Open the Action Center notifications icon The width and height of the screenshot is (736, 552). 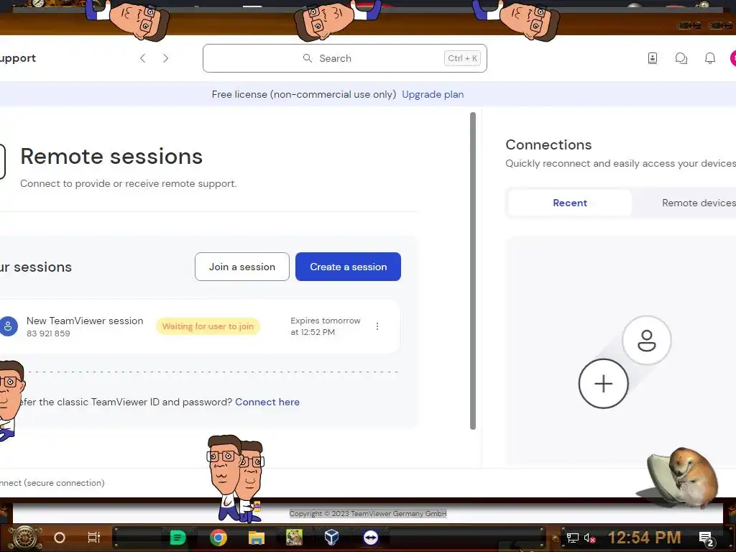click(x=707, y=539)
